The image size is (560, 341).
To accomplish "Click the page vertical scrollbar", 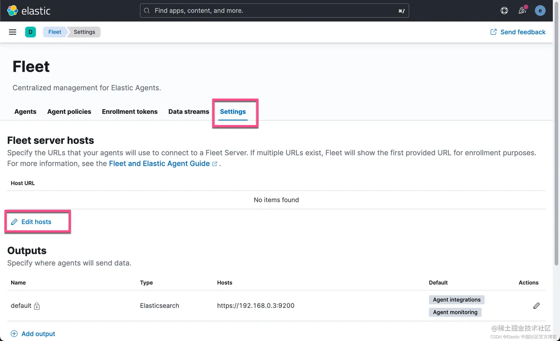I will [556, 133].
